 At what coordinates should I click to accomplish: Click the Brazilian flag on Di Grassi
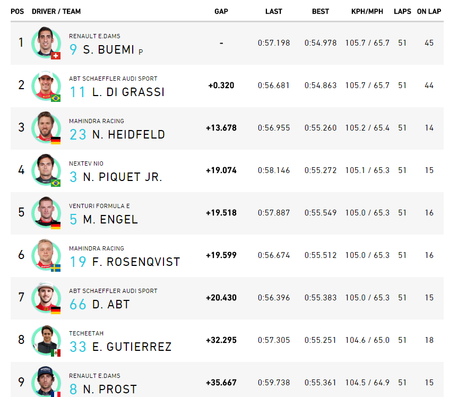click(56, 98)
